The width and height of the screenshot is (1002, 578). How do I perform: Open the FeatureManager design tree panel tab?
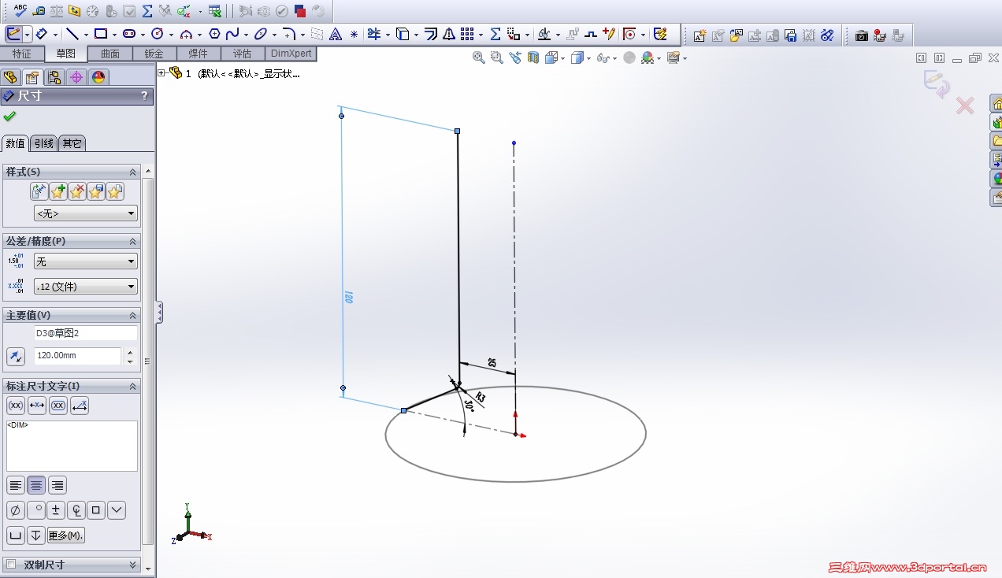click(10, 76)
